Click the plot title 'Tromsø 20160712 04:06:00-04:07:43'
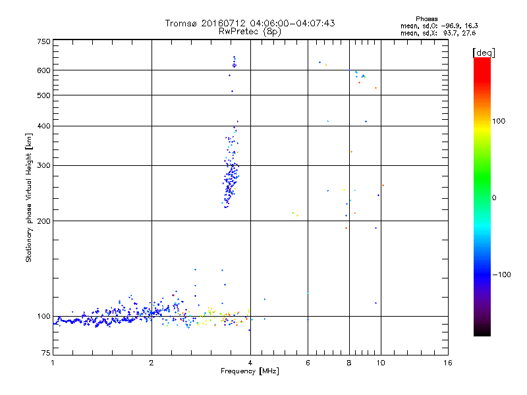The width and height of the screenshot is (527, 395). coord(250,23)
